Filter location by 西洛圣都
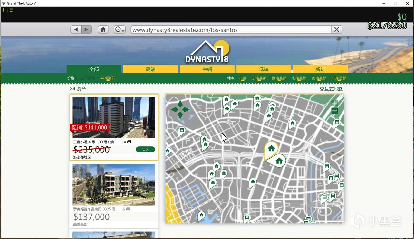Image resolution: width=414 pixels, height=239 pixels. tap(279, 78)
